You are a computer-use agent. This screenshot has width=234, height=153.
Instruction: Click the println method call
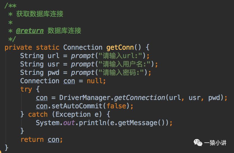(x=90, y=123)
